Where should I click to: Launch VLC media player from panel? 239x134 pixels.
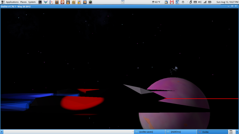click(x=68, y=2)
